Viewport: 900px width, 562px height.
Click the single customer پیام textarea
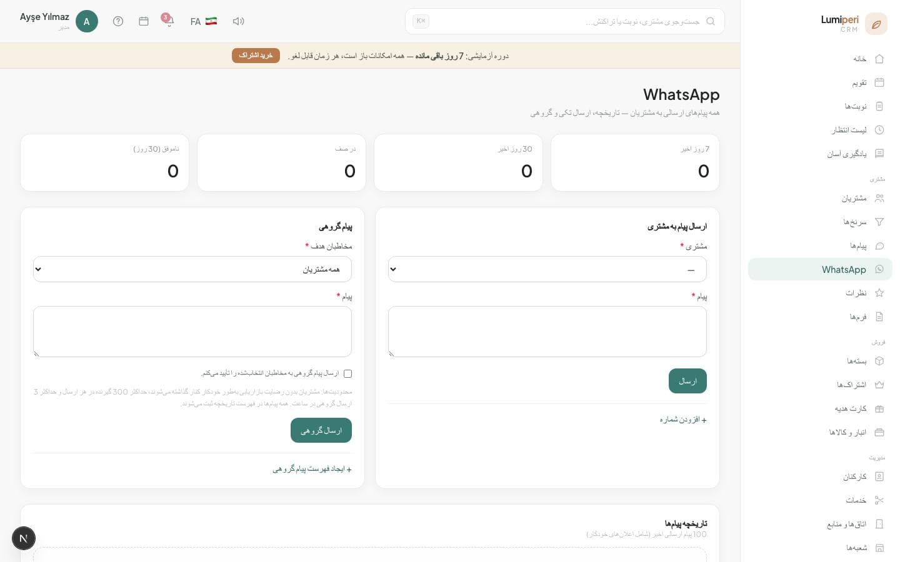click(547, 332)
